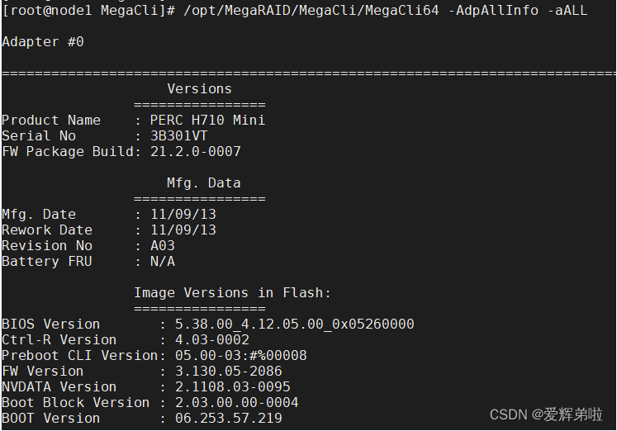Click the PERC H710 Mini product name
The width and height of the screenshot is (617, 431).
tap(207, 120)
